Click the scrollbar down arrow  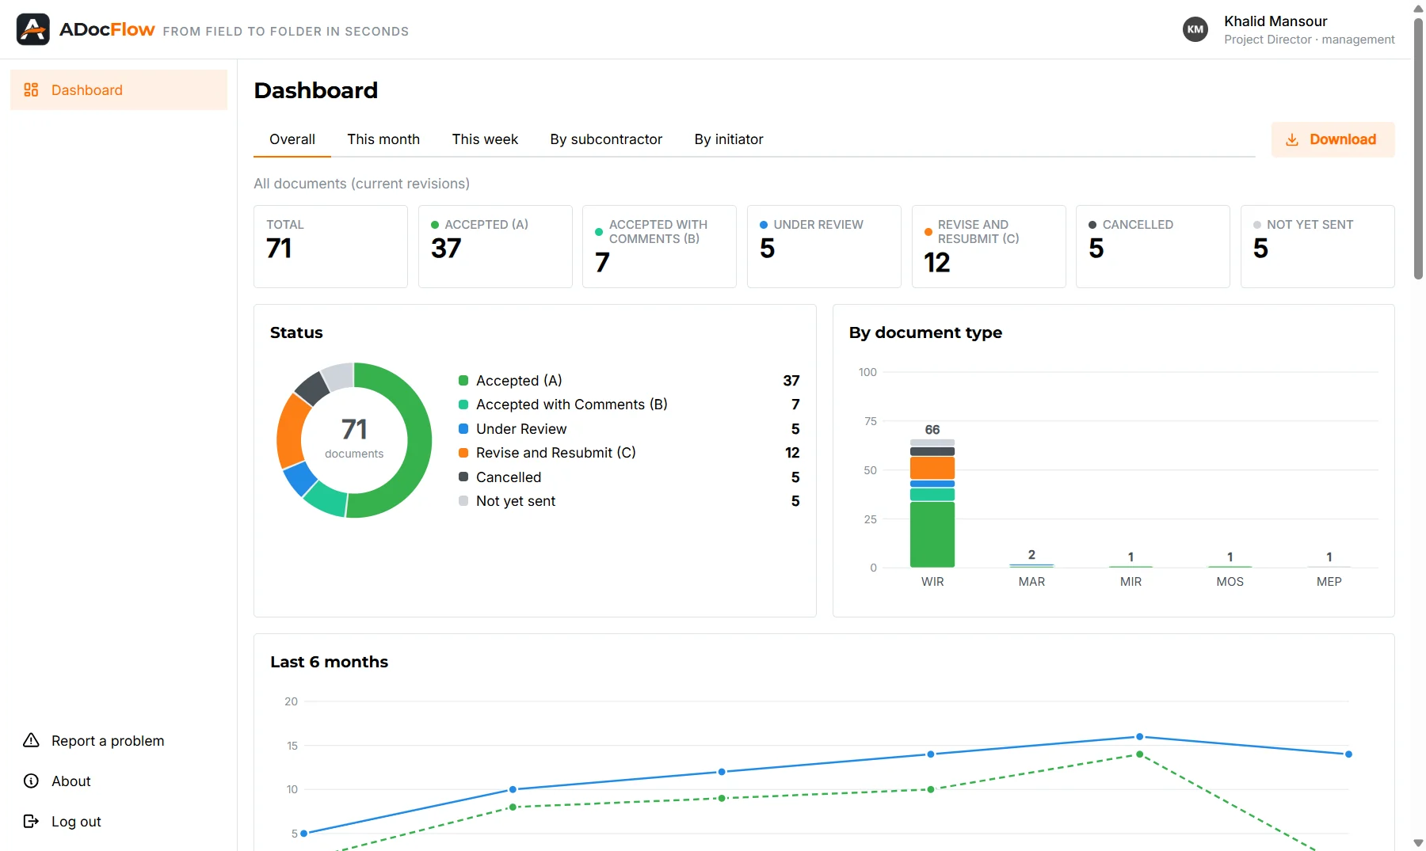[x=1418, y=843]
